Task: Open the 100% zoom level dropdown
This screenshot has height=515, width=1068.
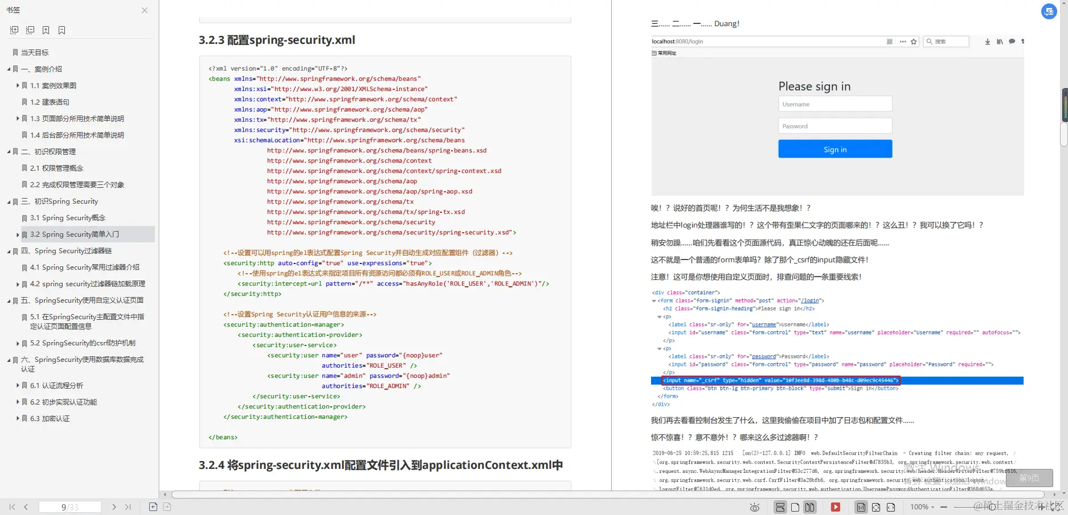Action: [x=921, y=507]
